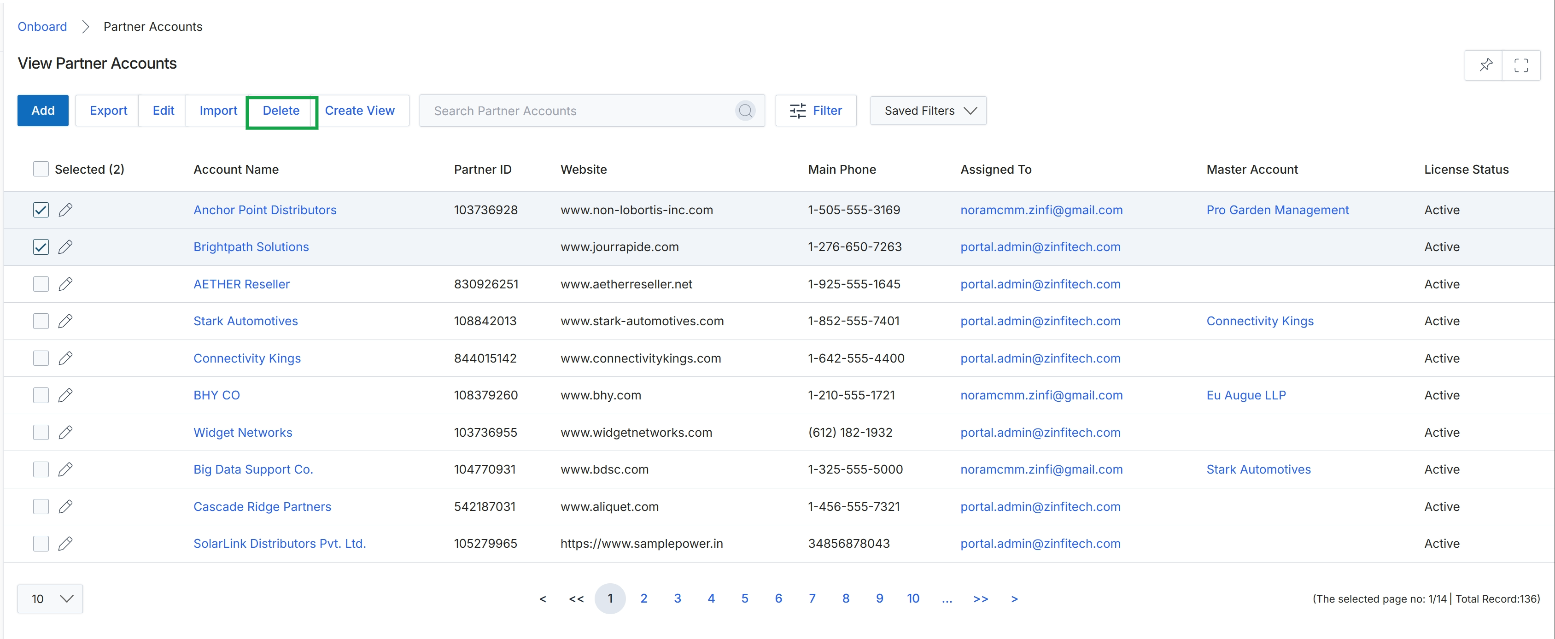Check the Connectivity Kings row checkbox
This screenshot has height=639, width=1555.
click(41, 358)
